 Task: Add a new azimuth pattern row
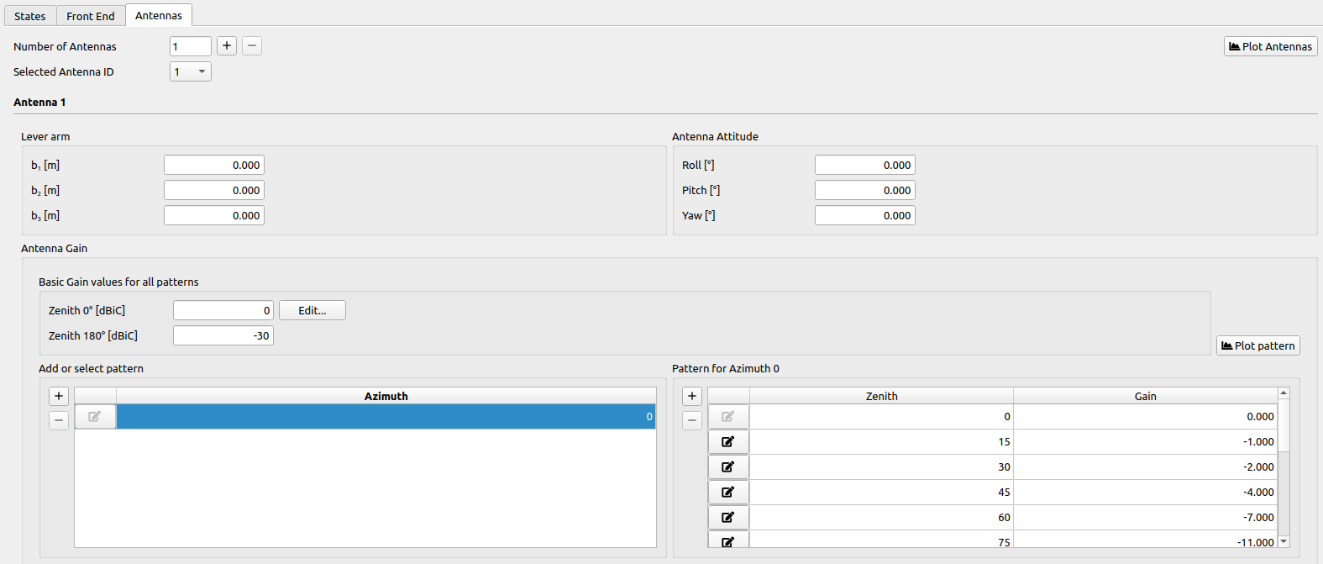pos(59,396)
